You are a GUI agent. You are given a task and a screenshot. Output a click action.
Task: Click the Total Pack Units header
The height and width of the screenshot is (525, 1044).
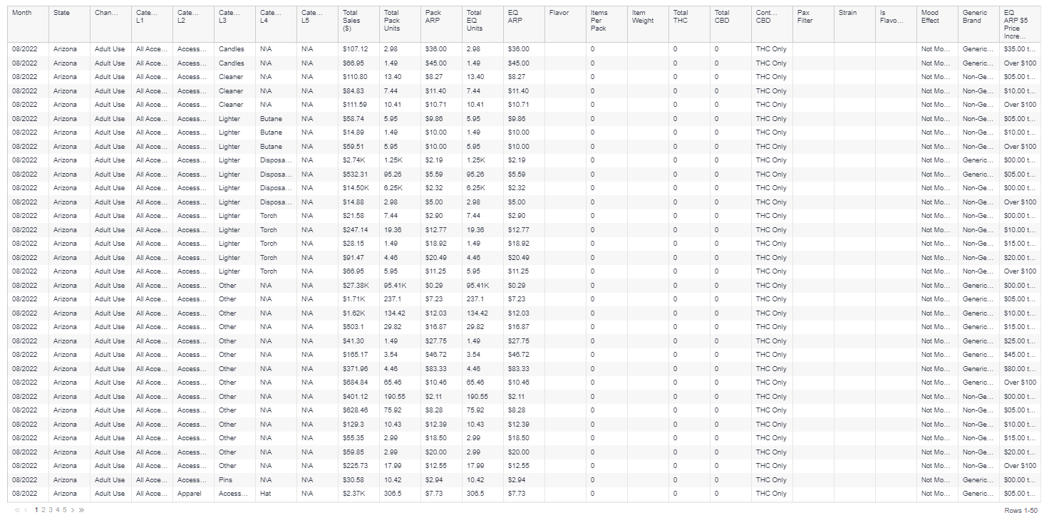[392, 21]
